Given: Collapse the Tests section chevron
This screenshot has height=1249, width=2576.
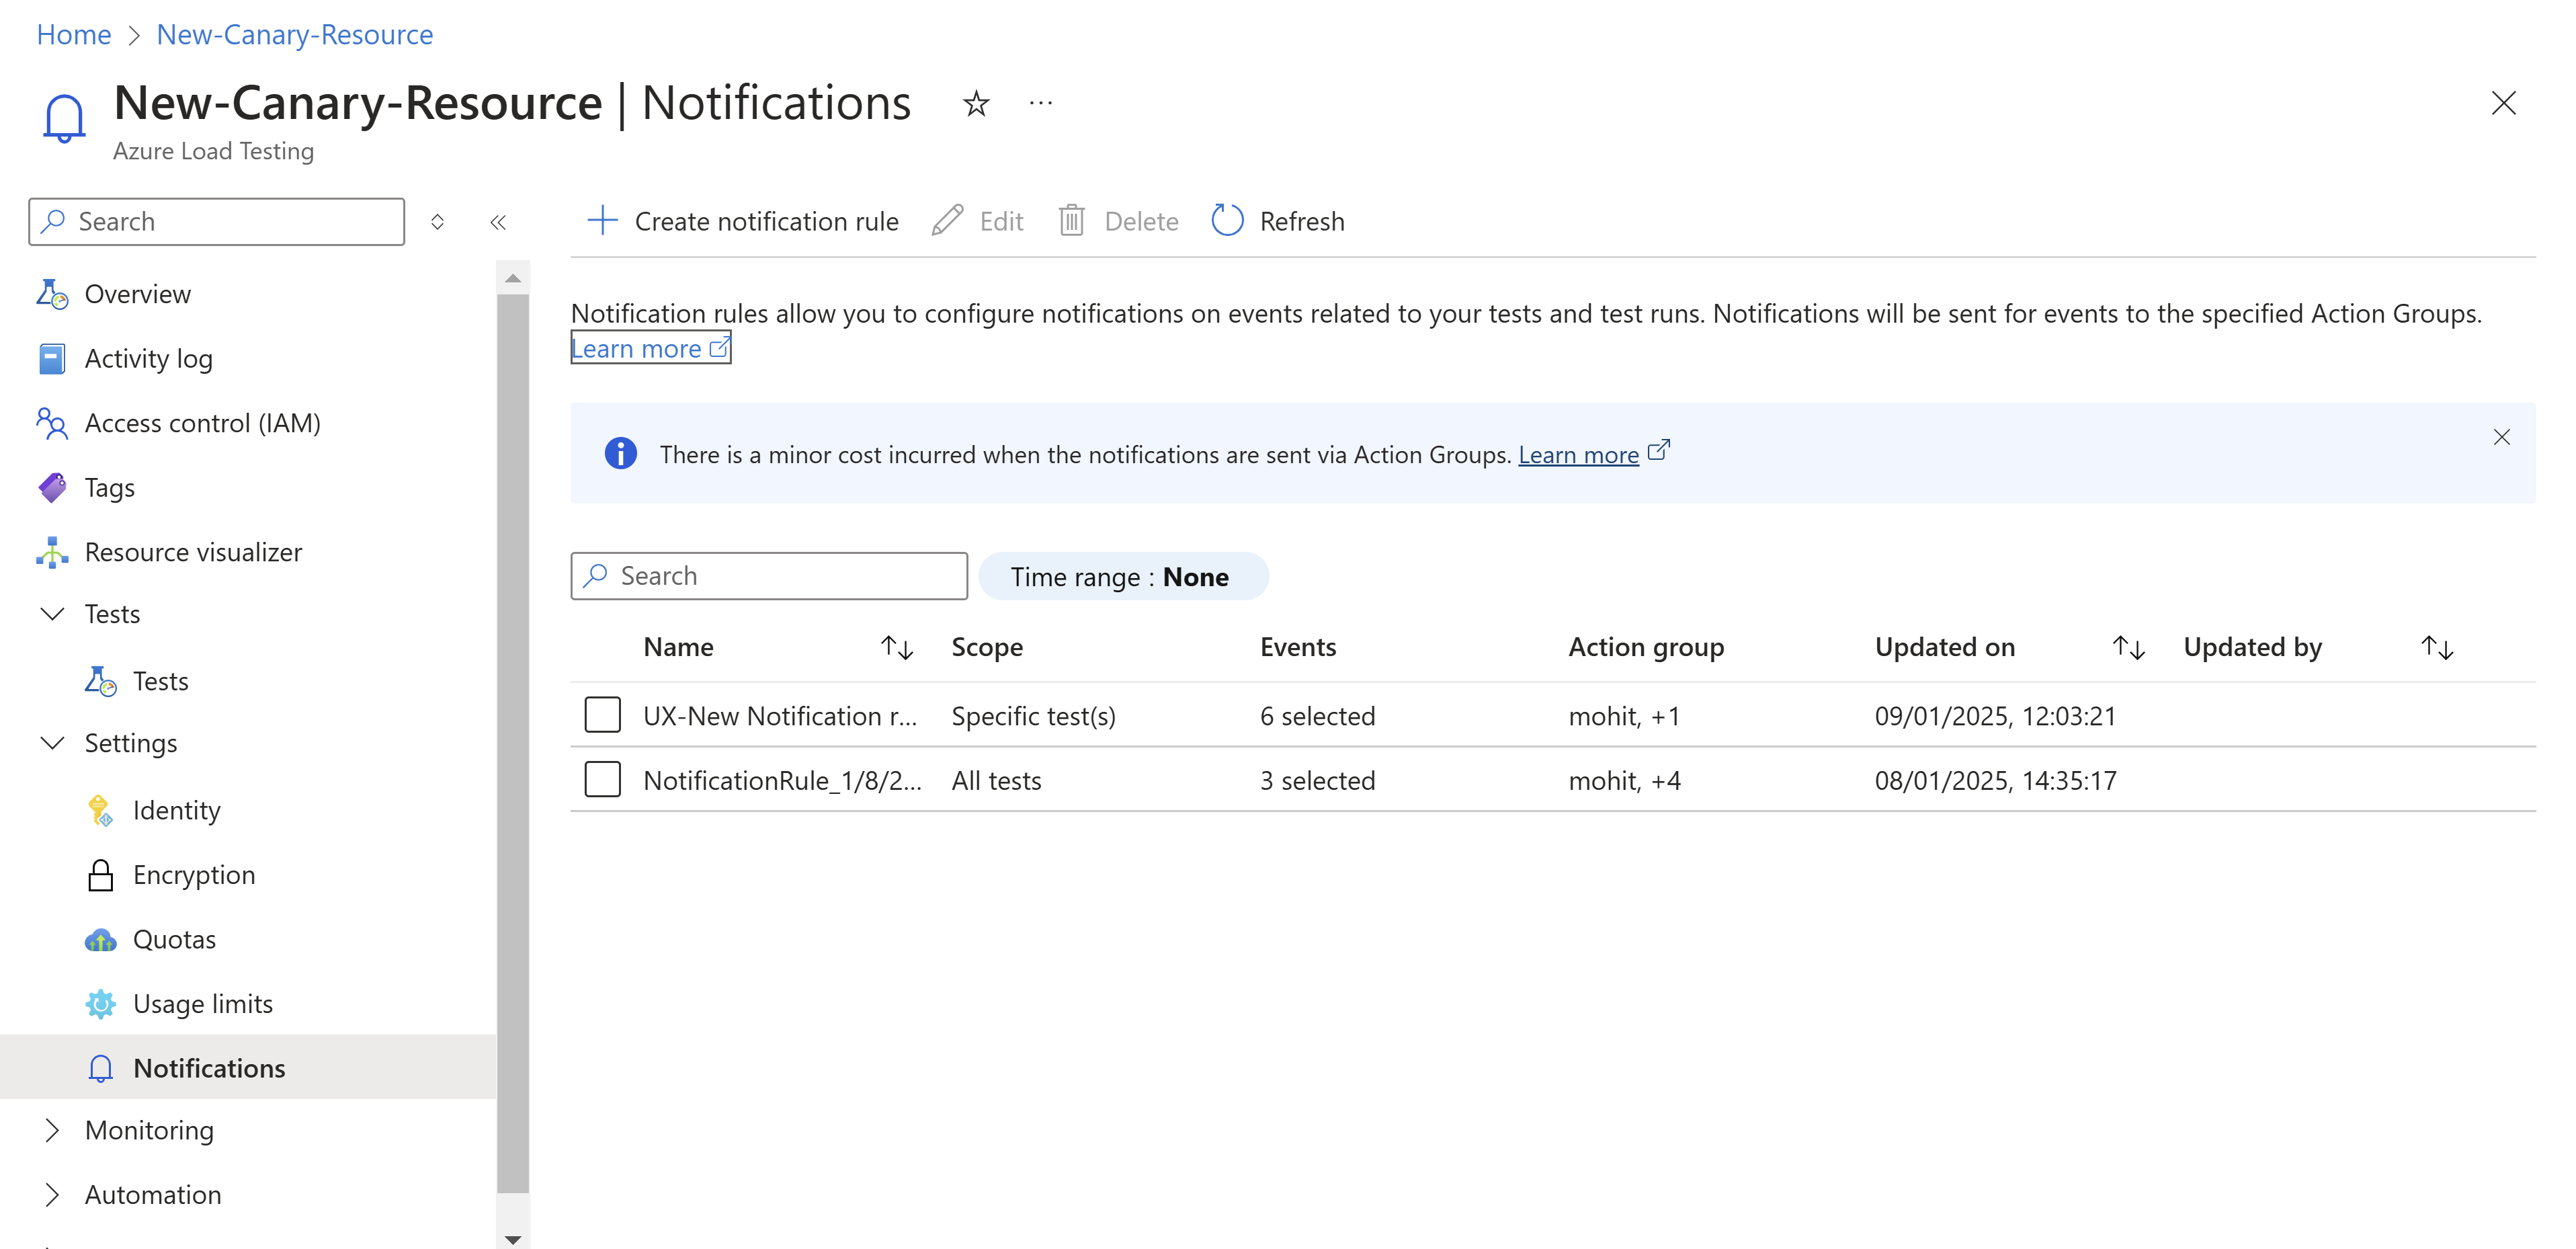Looking at the screenshot, I should [52, 614].
